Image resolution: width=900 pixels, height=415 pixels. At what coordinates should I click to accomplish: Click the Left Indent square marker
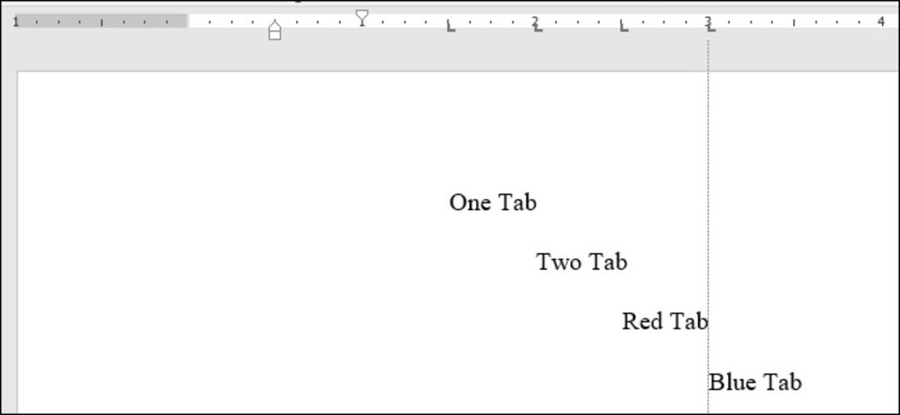(x=275, y=35)
